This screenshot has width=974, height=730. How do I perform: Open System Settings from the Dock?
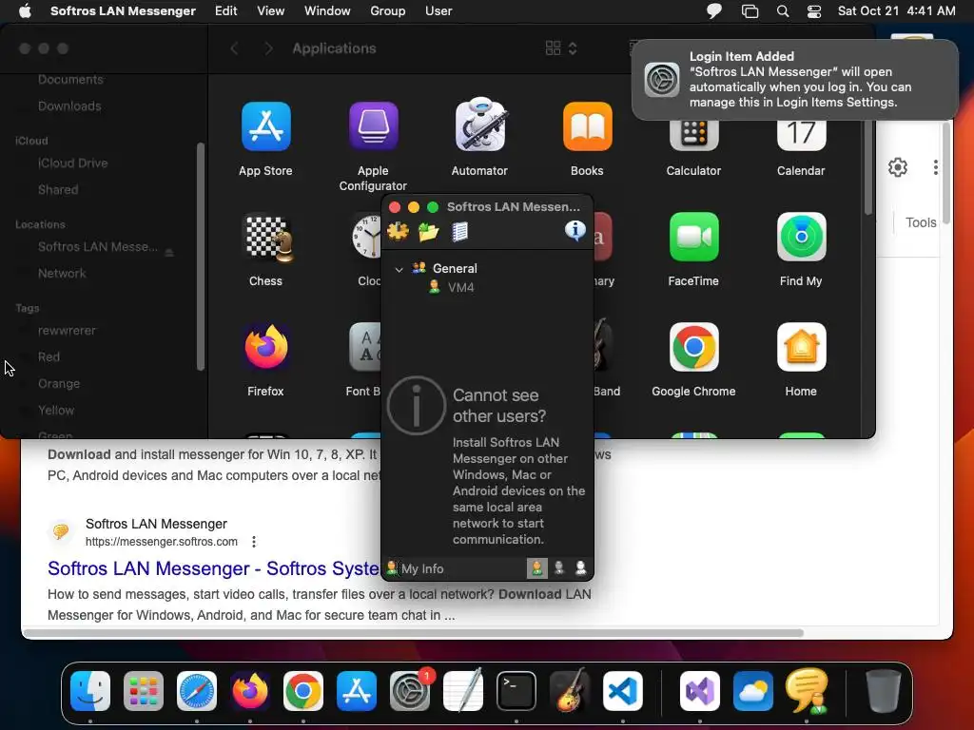(x=410, y=691)
